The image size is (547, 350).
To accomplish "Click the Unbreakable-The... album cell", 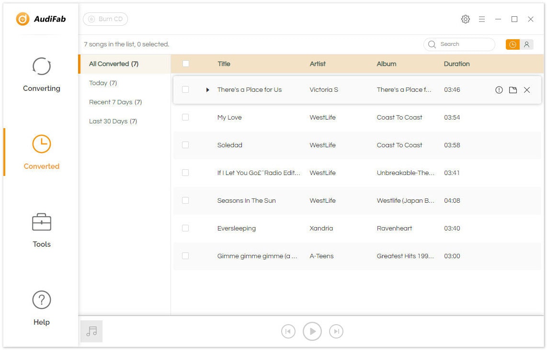I will pyautogui.click(x=405, y=173).
